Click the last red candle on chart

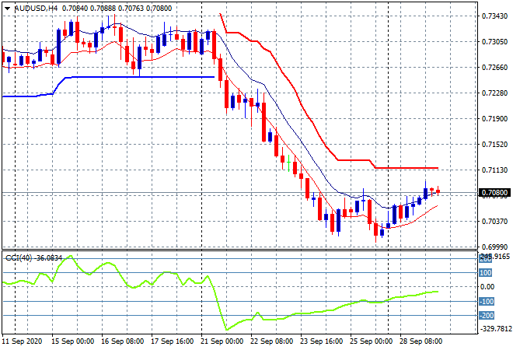438,191
